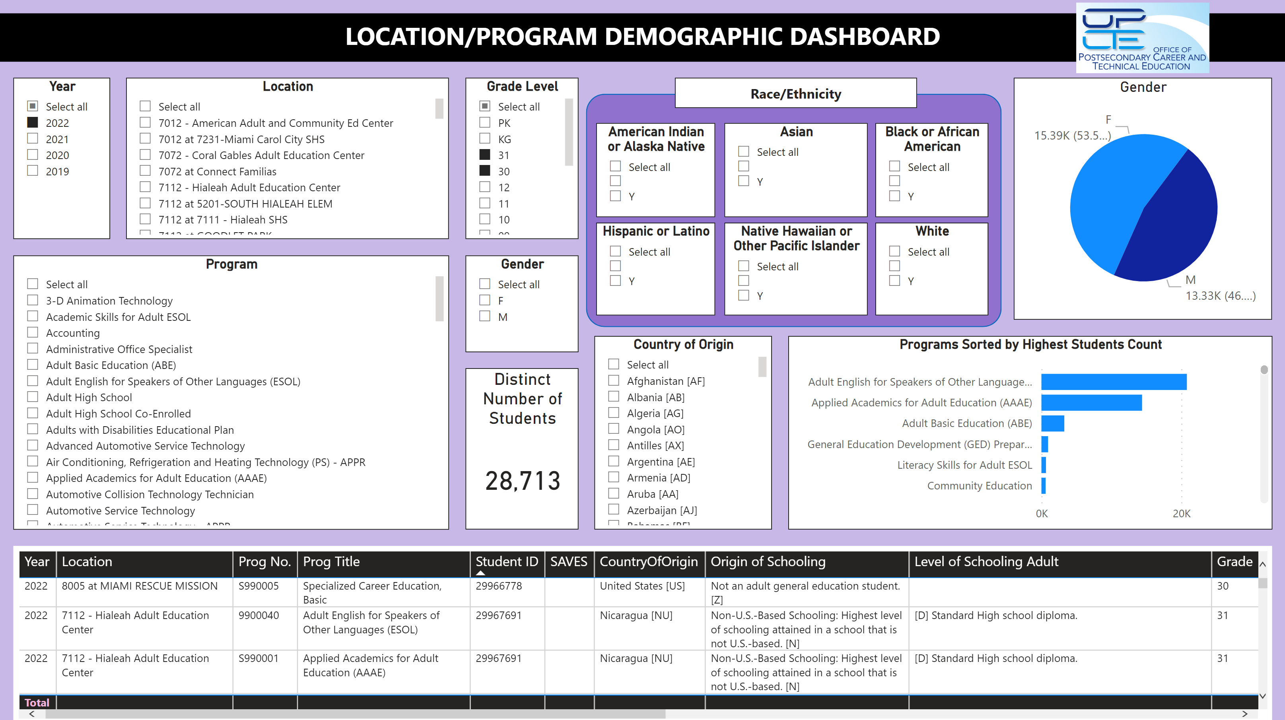Click table scroll down arrow
The width and height of the screenshot is (1285, 720).
pyautogui.click(x=1263, y=696)
